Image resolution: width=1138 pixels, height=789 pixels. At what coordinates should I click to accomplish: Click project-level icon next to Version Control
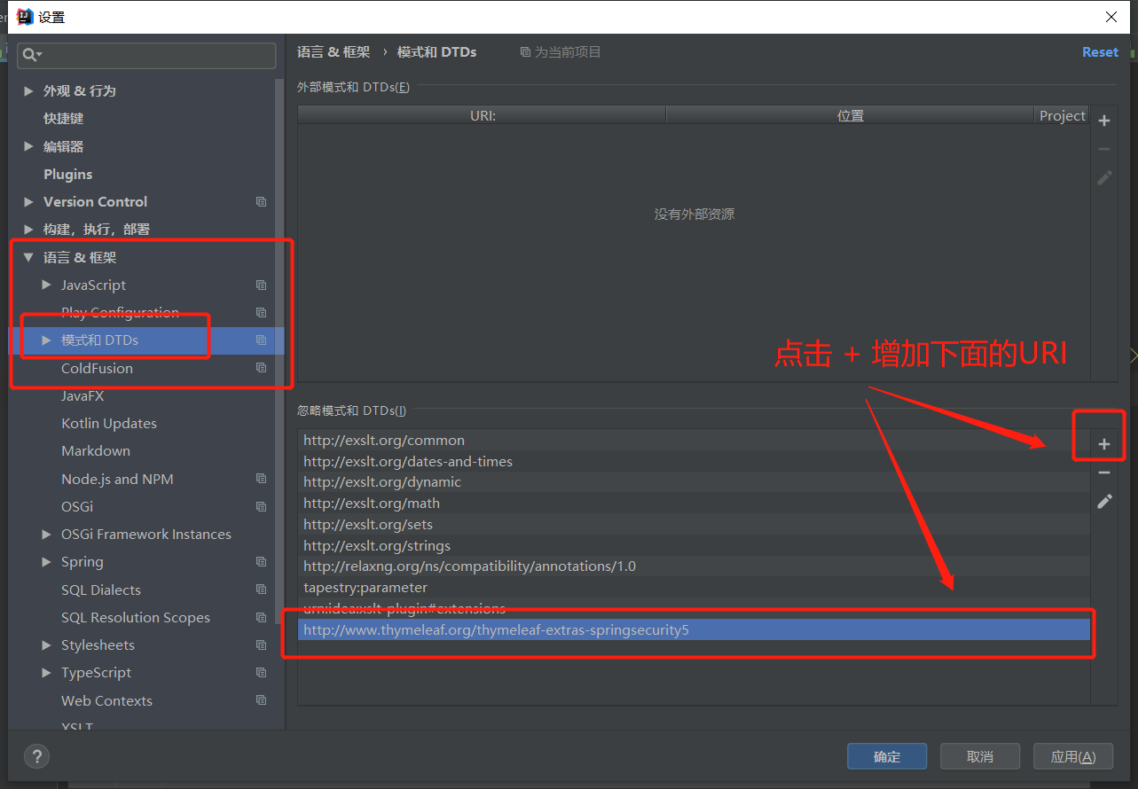pos(261,202)
